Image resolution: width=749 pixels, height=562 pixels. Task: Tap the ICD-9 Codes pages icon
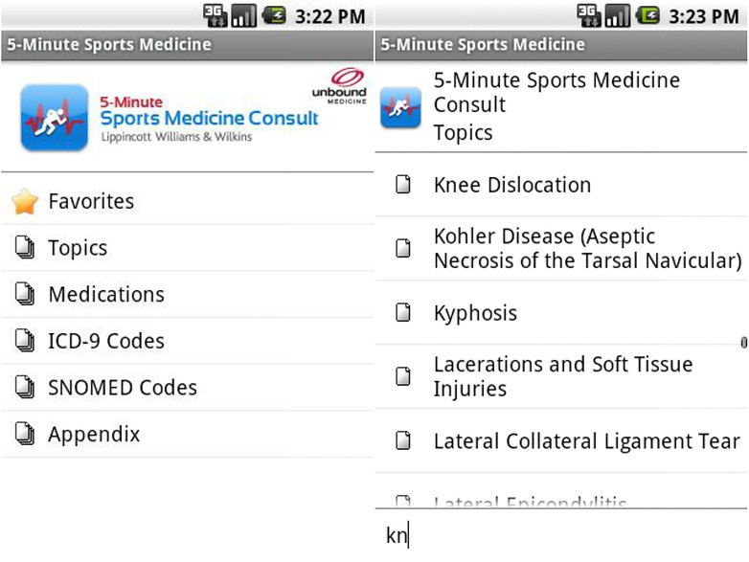point(24,341)
